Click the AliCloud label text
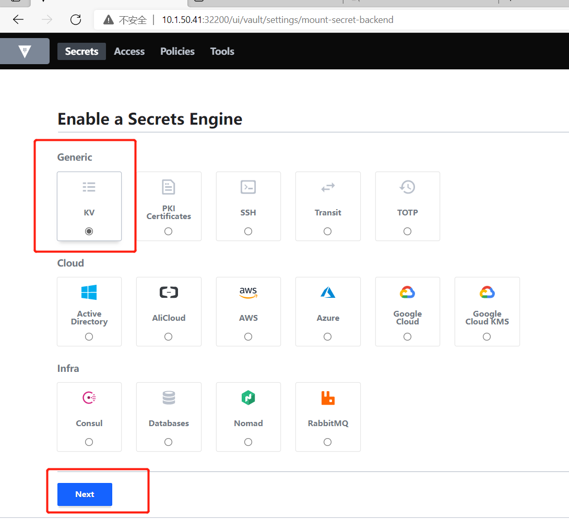The height and width of the screenshot is (520, 569). point(169,318)
